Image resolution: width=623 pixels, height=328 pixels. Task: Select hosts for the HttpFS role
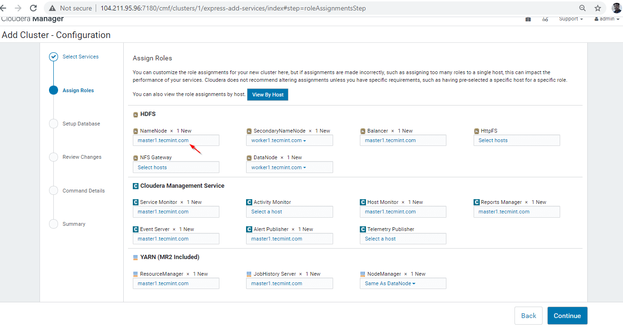pyautogui.click(x=516, y=140)
